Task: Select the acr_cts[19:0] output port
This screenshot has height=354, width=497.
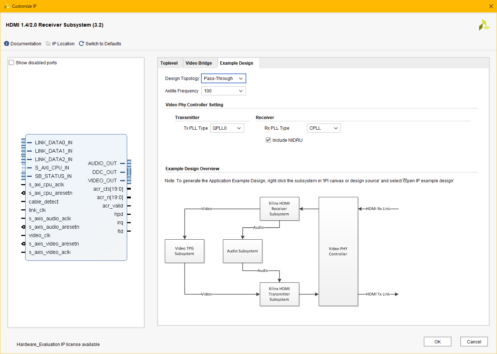Action: [108, 189]
